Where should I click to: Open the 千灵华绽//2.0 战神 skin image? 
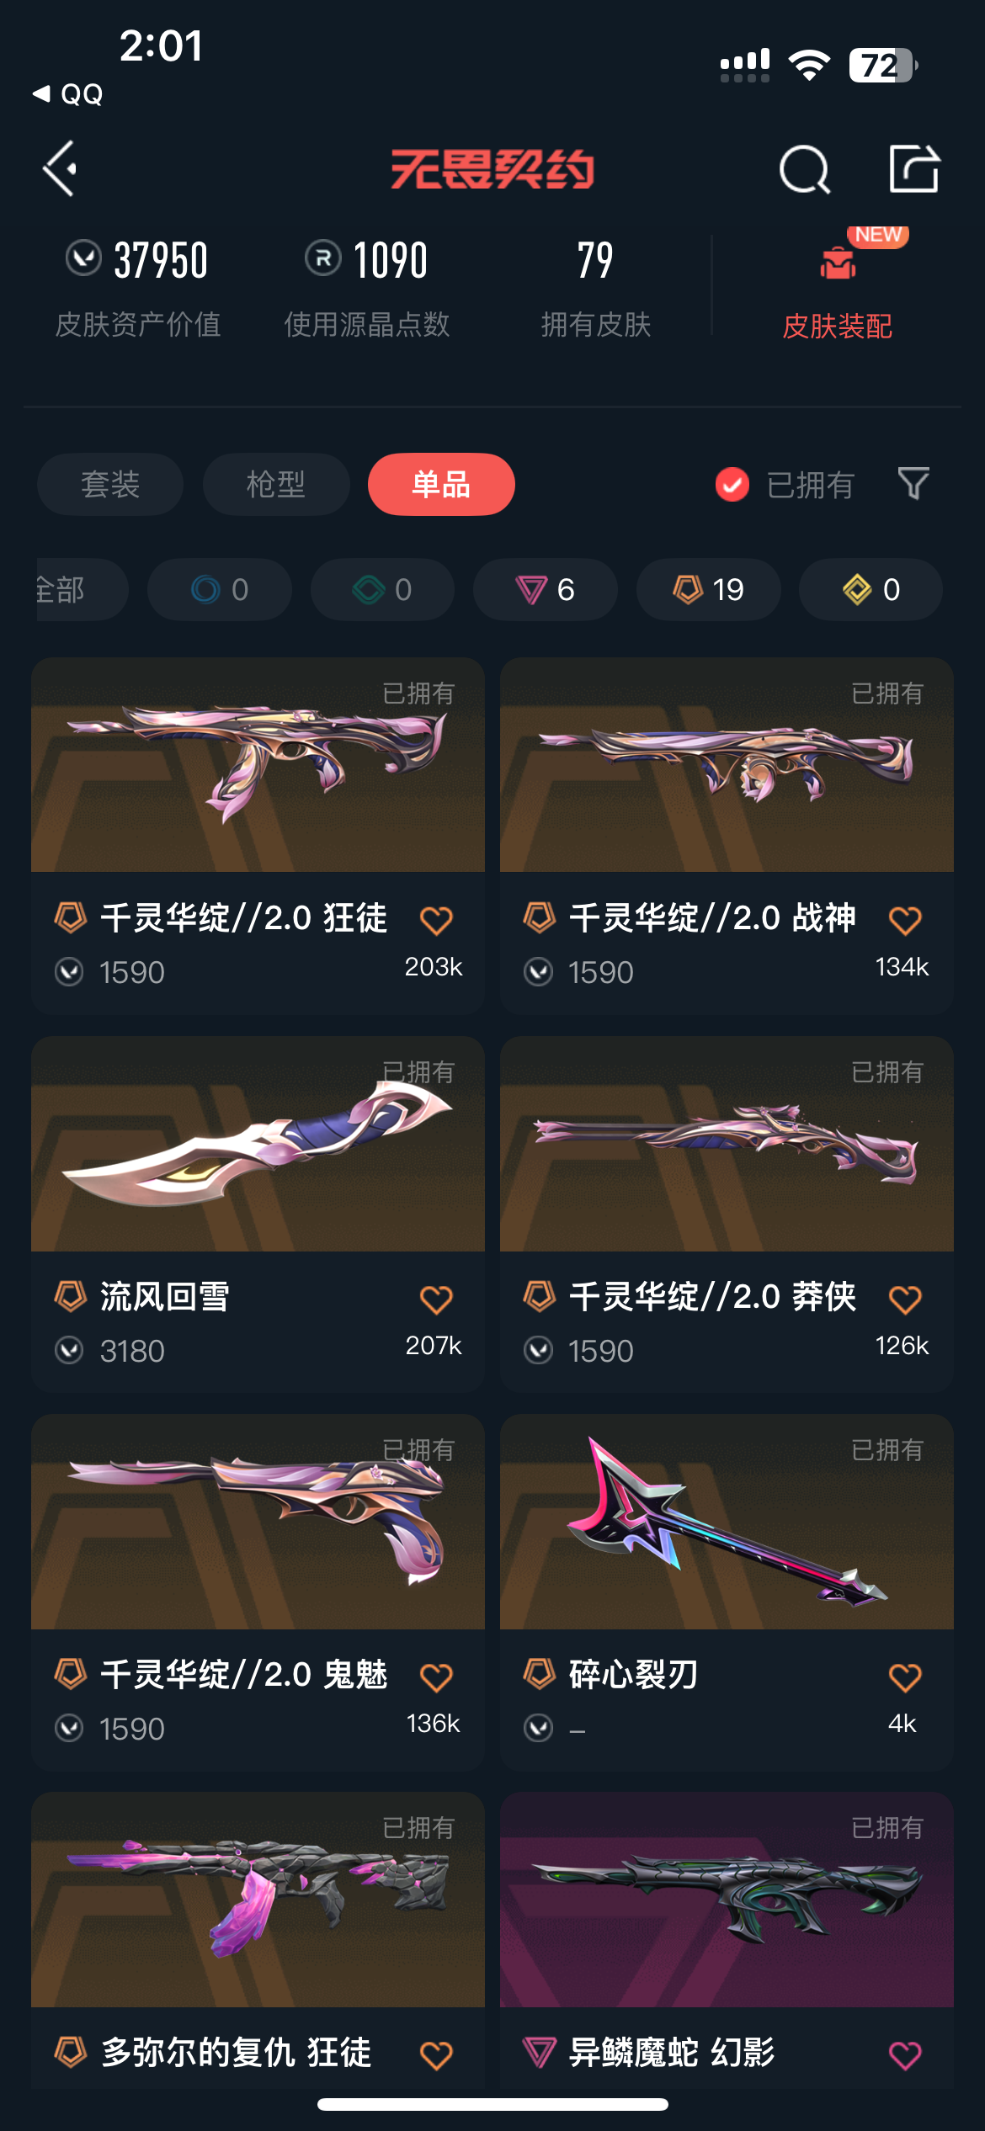pos(727,764)
